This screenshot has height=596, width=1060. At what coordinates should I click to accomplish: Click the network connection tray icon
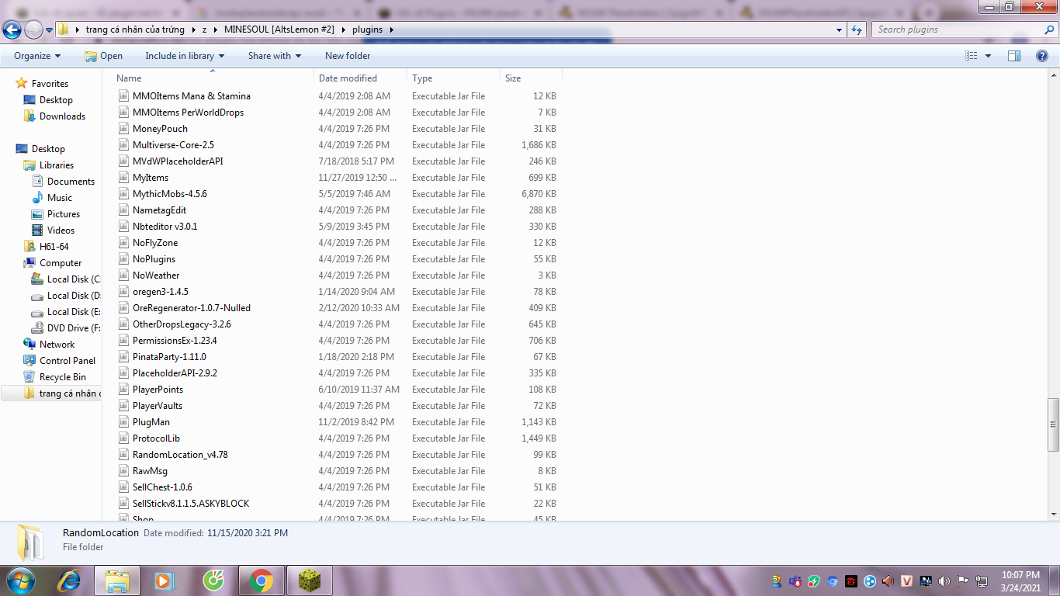(x=982, y=580)
